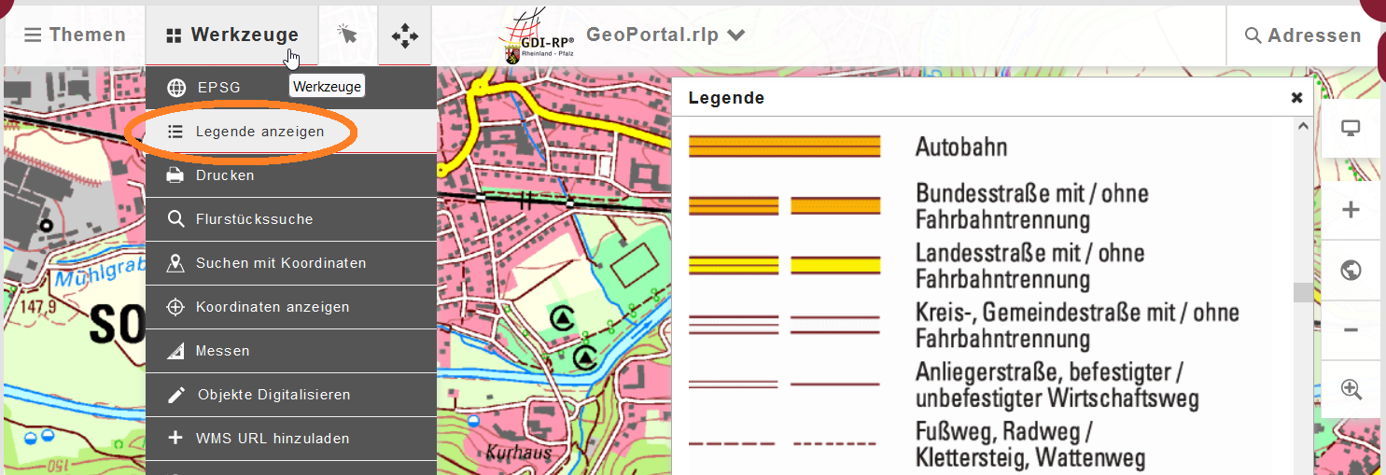Click the magnifier icon beside Flurstückssuche
1386x475 pixels.
pyautogui.click(x=175, y=219)
